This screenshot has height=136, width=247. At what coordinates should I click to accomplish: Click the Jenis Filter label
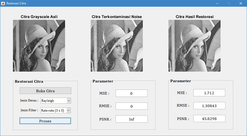pyautogui.click(x=29, y=110)
